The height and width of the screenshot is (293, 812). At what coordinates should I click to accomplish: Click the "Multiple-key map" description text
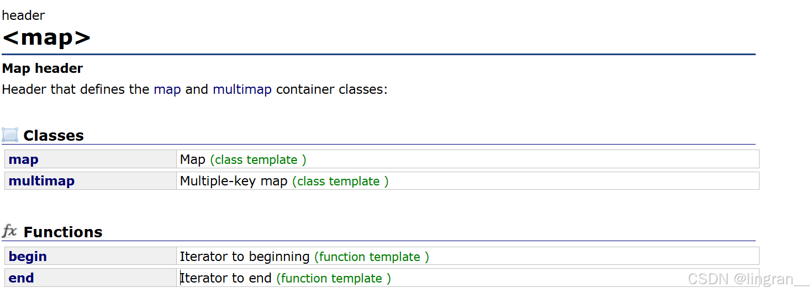234,181
